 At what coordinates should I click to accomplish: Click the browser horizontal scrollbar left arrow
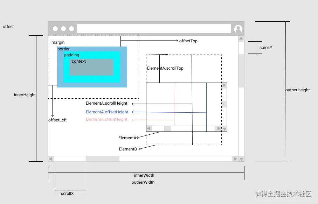(x=51, y=159)
